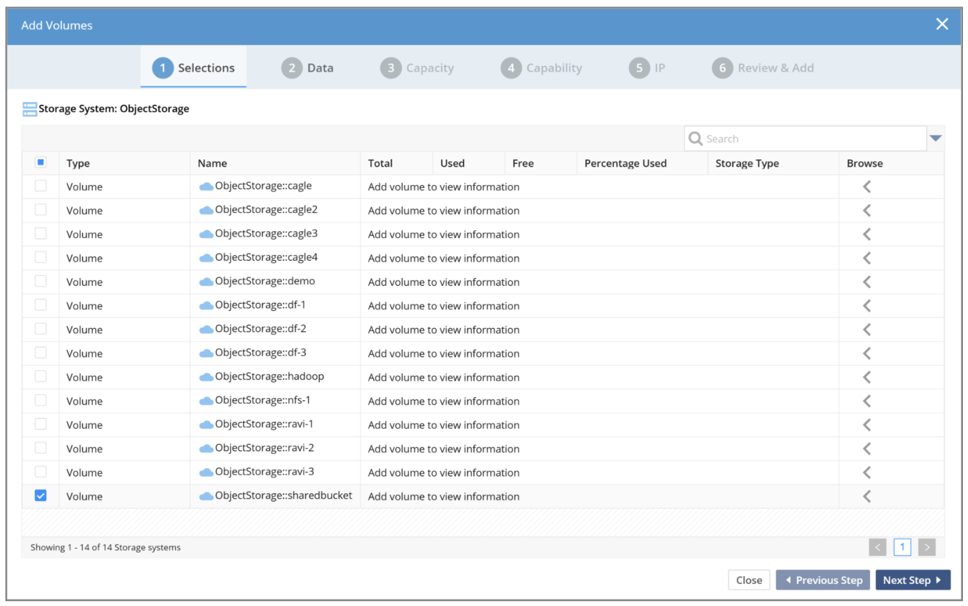Viewport: 968px width, 606px height.
Task: Click browse arrow for ObjectStorage::df-1 row
Action: 866,306
